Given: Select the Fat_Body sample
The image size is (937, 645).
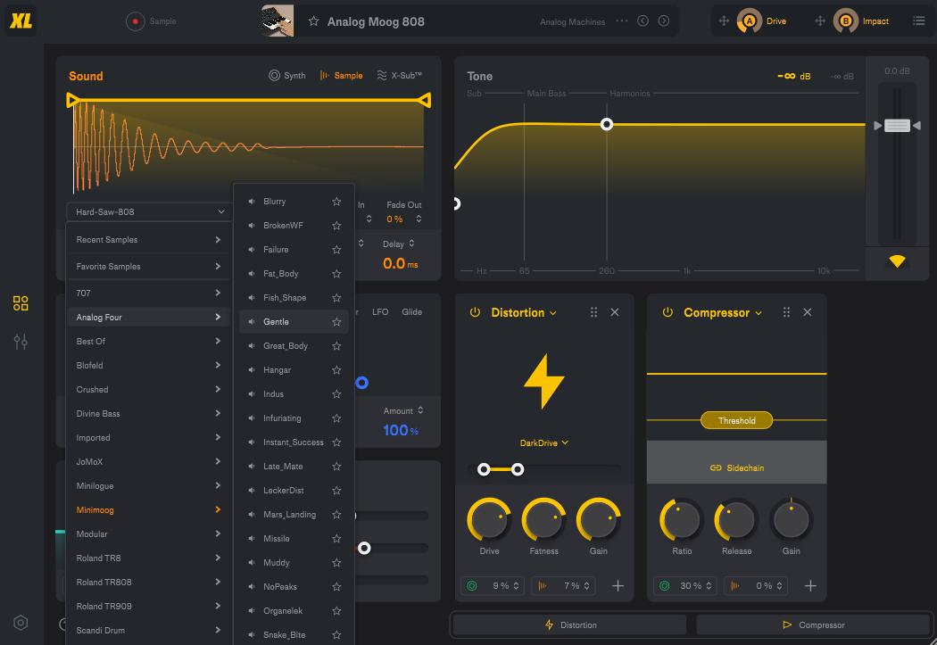Looking at the screenshot, I should click(x=294, y=274).
